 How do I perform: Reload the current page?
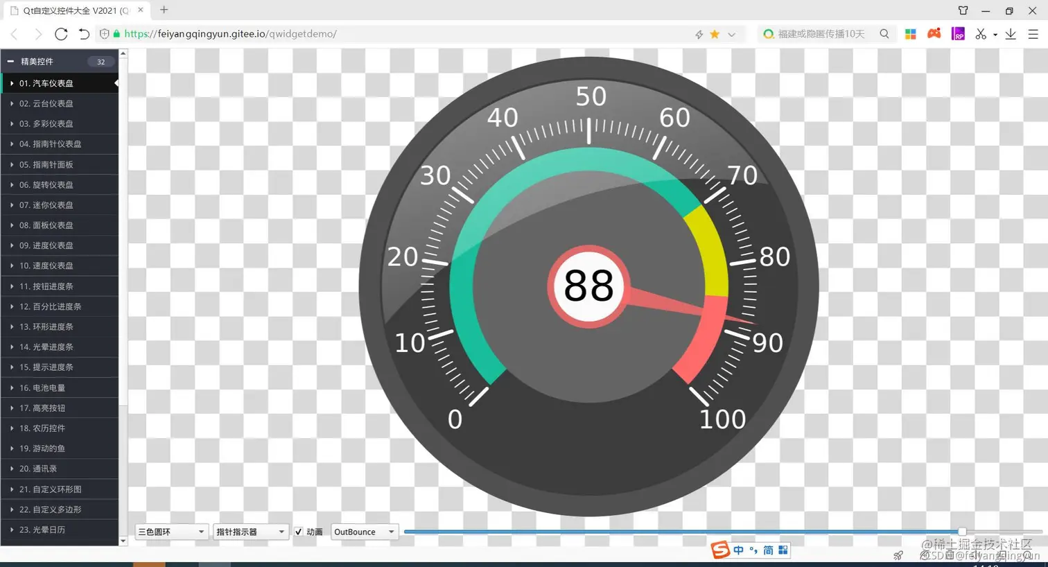[x=61, y=34]
